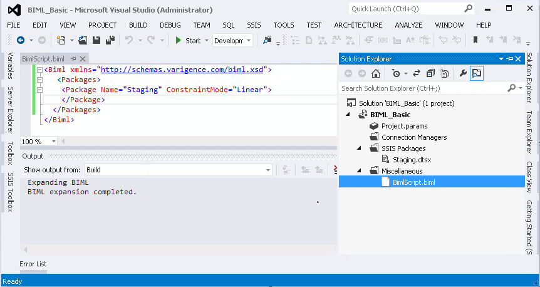The image size is (540, 287).
Task: Open the BUILD menu
Action: pos(138,25)
